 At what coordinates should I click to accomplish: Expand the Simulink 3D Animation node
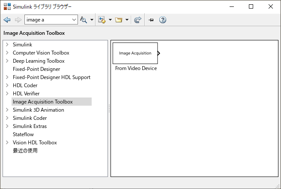click(7, 110)
